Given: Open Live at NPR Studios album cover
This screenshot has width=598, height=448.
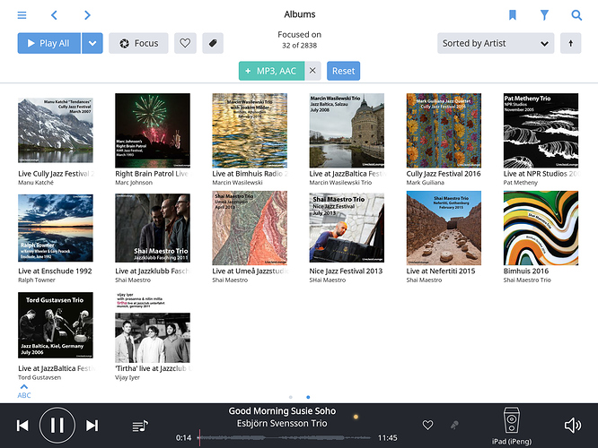Looking at the screenshot, I should point(541,131).
